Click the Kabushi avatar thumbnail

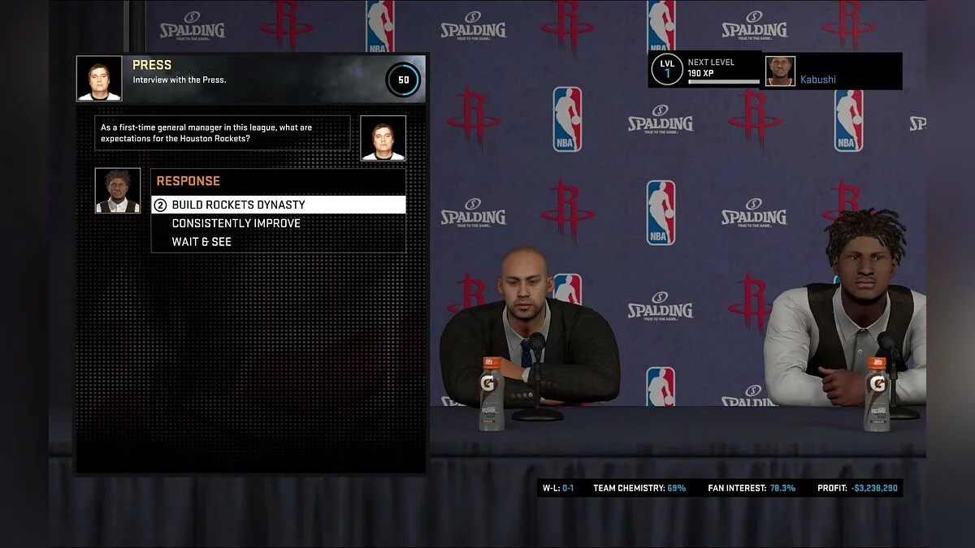[x=780, y=71]
